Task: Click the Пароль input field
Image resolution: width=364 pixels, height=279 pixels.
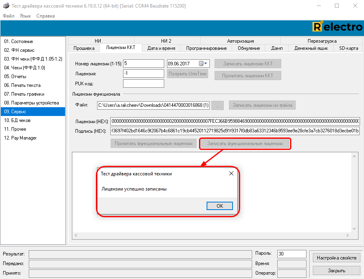Action: pyautogui.click(x=291, y=254)
